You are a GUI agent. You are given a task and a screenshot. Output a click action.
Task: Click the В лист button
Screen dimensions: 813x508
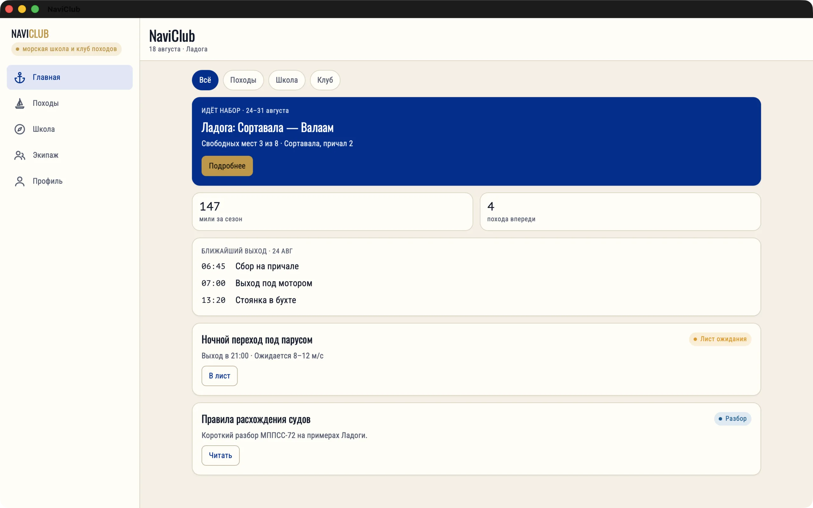coord(219,376)
